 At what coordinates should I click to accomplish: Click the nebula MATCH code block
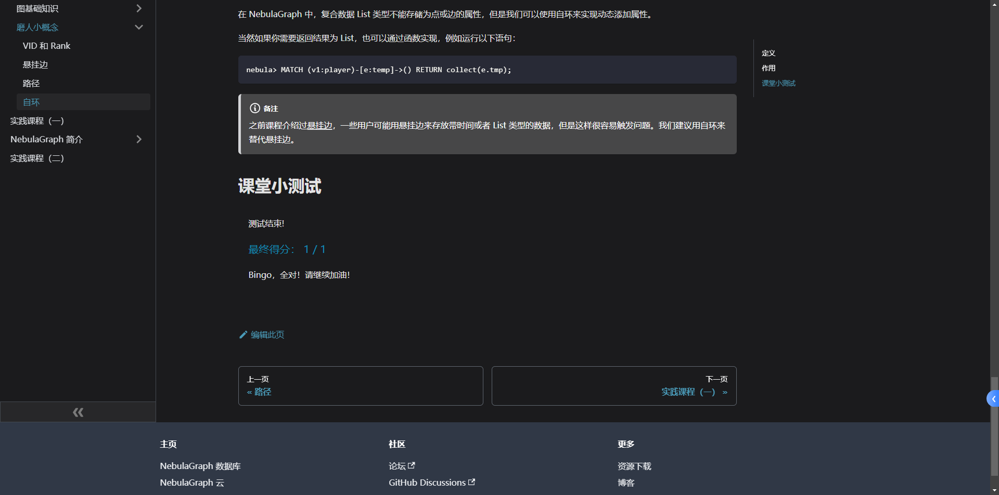[x=488, y=70]
